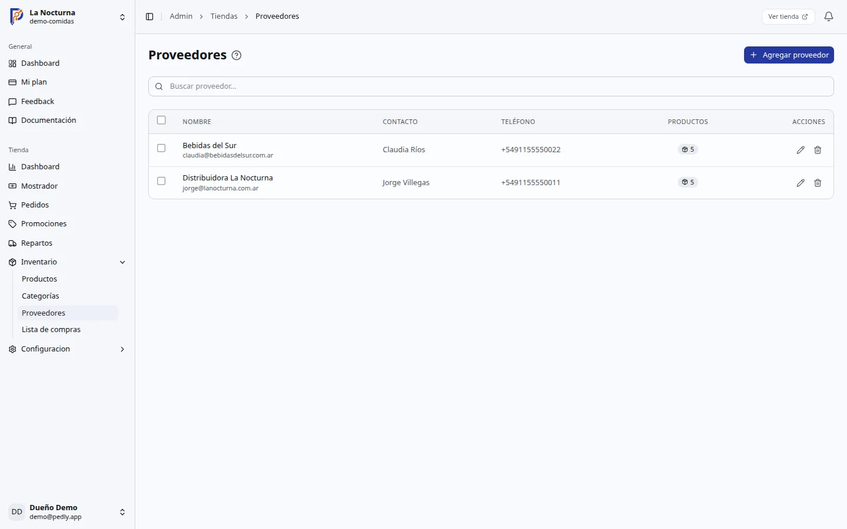
Task: Open the notifications bell
Action: (x=829, y=16)
